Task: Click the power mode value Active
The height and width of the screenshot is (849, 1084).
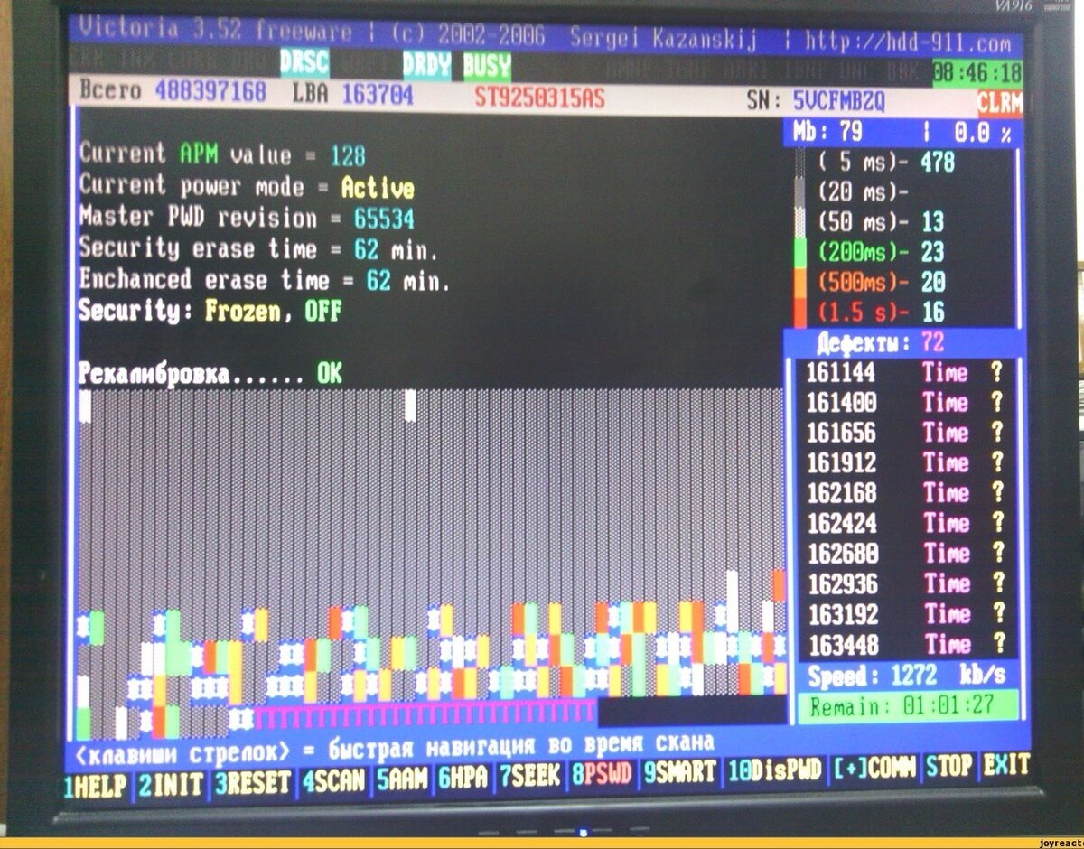Action: point(377,188)
